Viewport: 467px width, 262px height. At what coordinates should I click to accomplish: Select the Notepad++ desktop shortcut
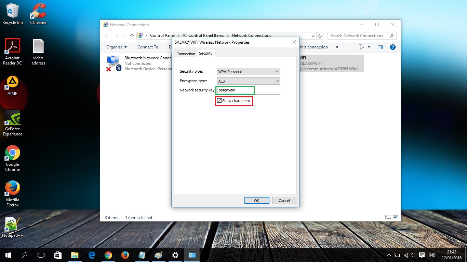pyautogui.click(x=13, y=227)
